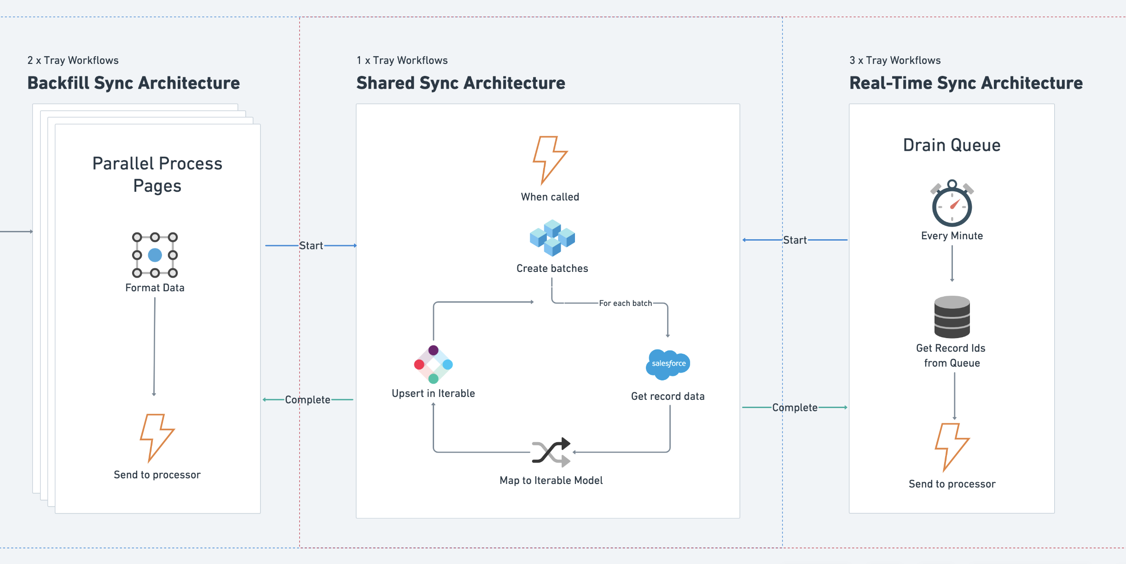Select the Salesforce cloud icon
The width and height of the screenshot is (1126, 564).
click(668, 364)
